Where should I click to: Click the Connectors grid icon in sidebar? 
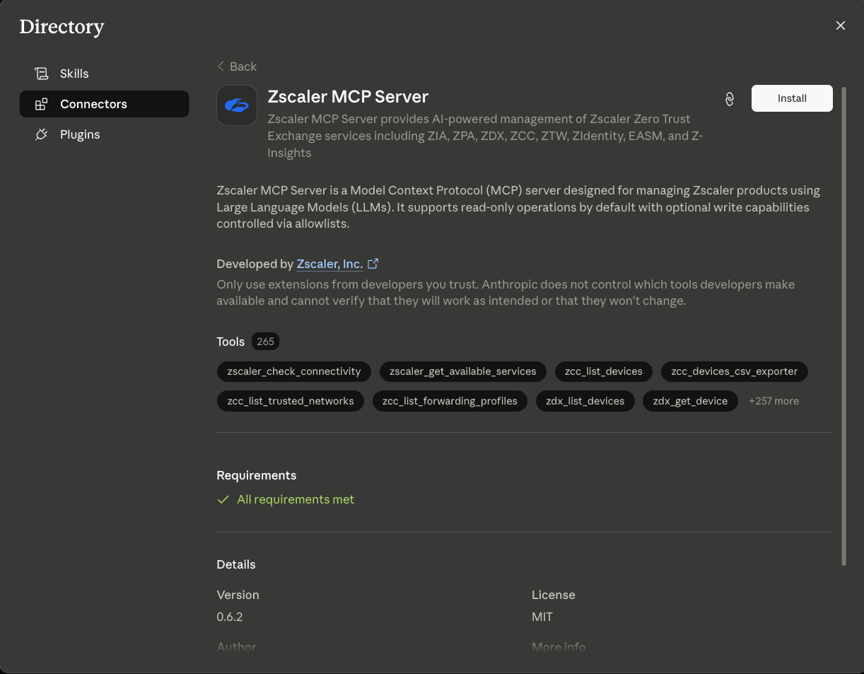click(x=42, y=104)
